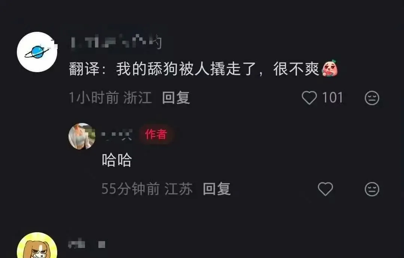Open the blue planet avatar profile
Screen dimensions: 404x258
pos(37,52)
